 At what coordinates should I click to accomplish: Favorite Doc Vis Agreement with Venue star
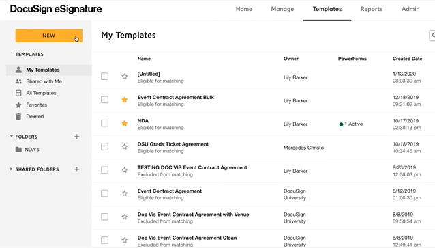coord(125,217)
